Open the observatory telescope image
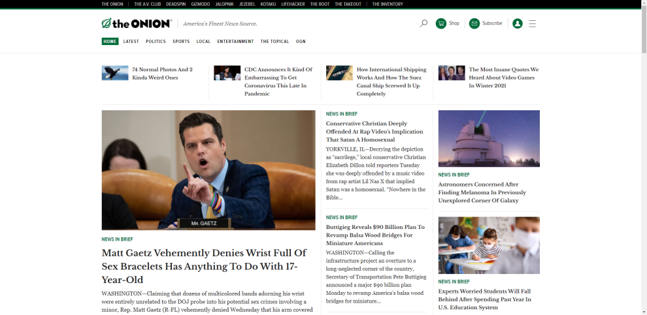The height and width of the screenshot is (315, 647). (x=489, y=138)
